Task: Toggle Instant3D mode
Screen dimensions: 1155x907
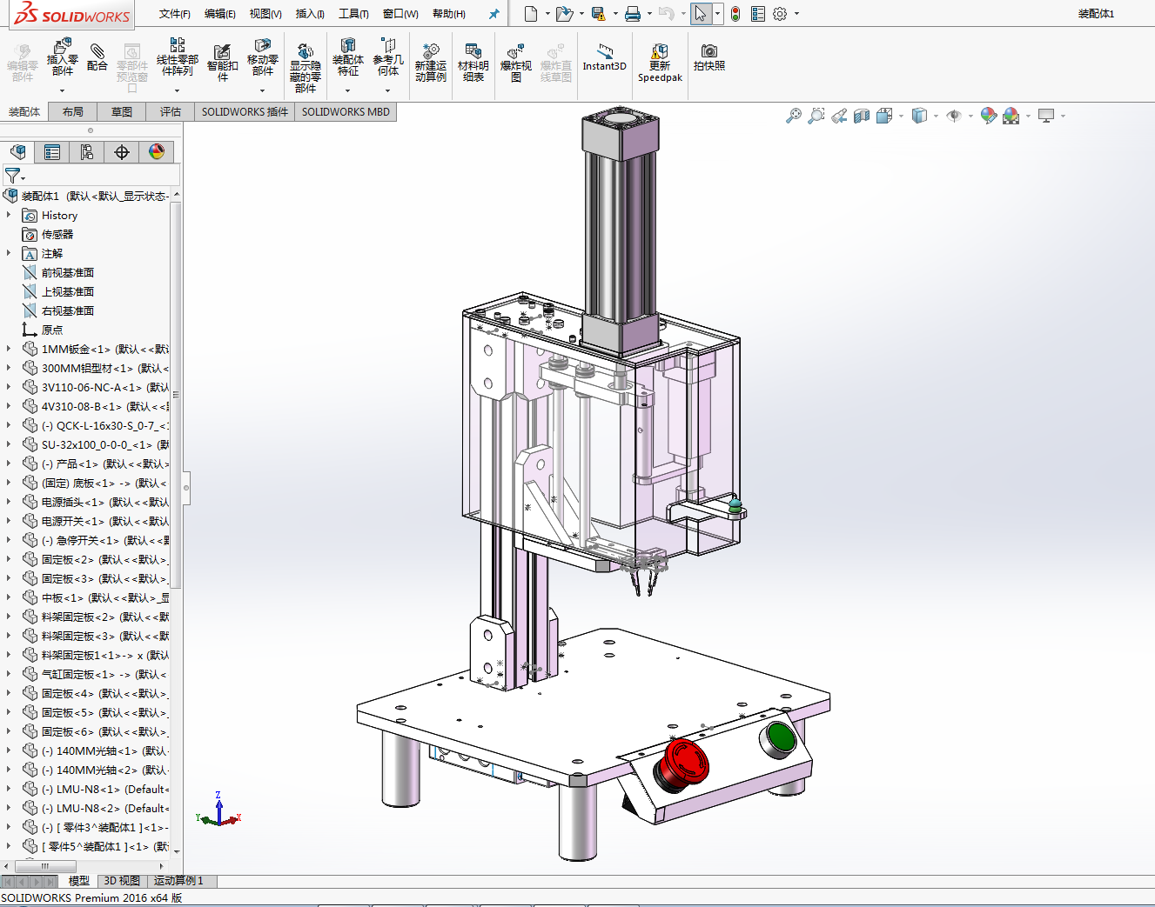Action: (604, 56)
